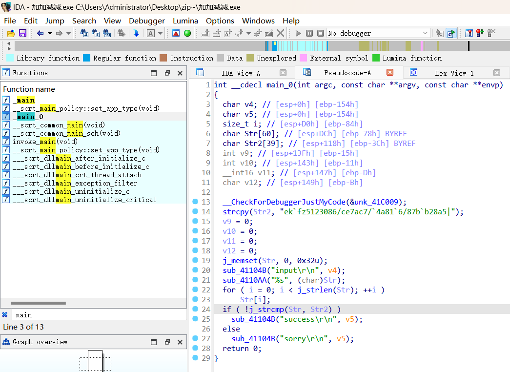Click the search text binoculars icon
The width and height of the screenshot is (510, 372).
click(x=96, y=33)
